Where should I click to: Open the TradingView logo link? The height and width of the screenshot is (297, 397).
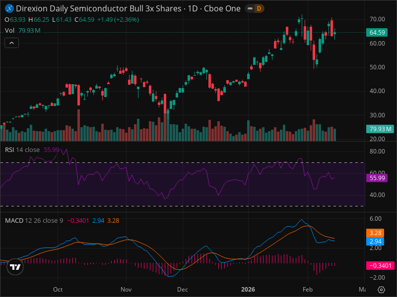coord(15,267)
